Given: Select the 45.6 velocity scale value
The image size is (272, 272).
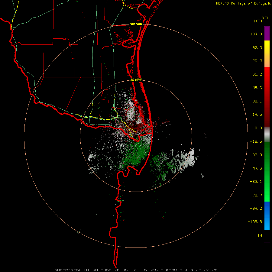Looking at the screenshot, I should coord(257,88).
